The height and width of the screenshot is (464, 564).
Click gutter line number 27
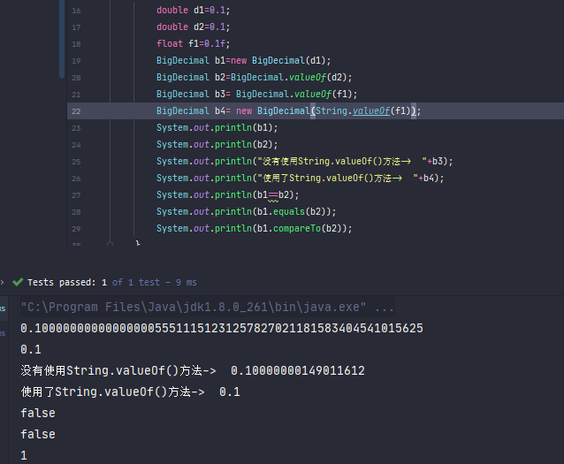pos(76,195)
